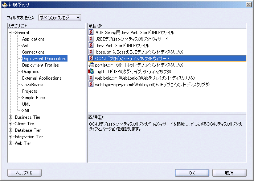Confirm with the OK button
The width and height of the screenshot is (254, 181).
tap(192, 173)
